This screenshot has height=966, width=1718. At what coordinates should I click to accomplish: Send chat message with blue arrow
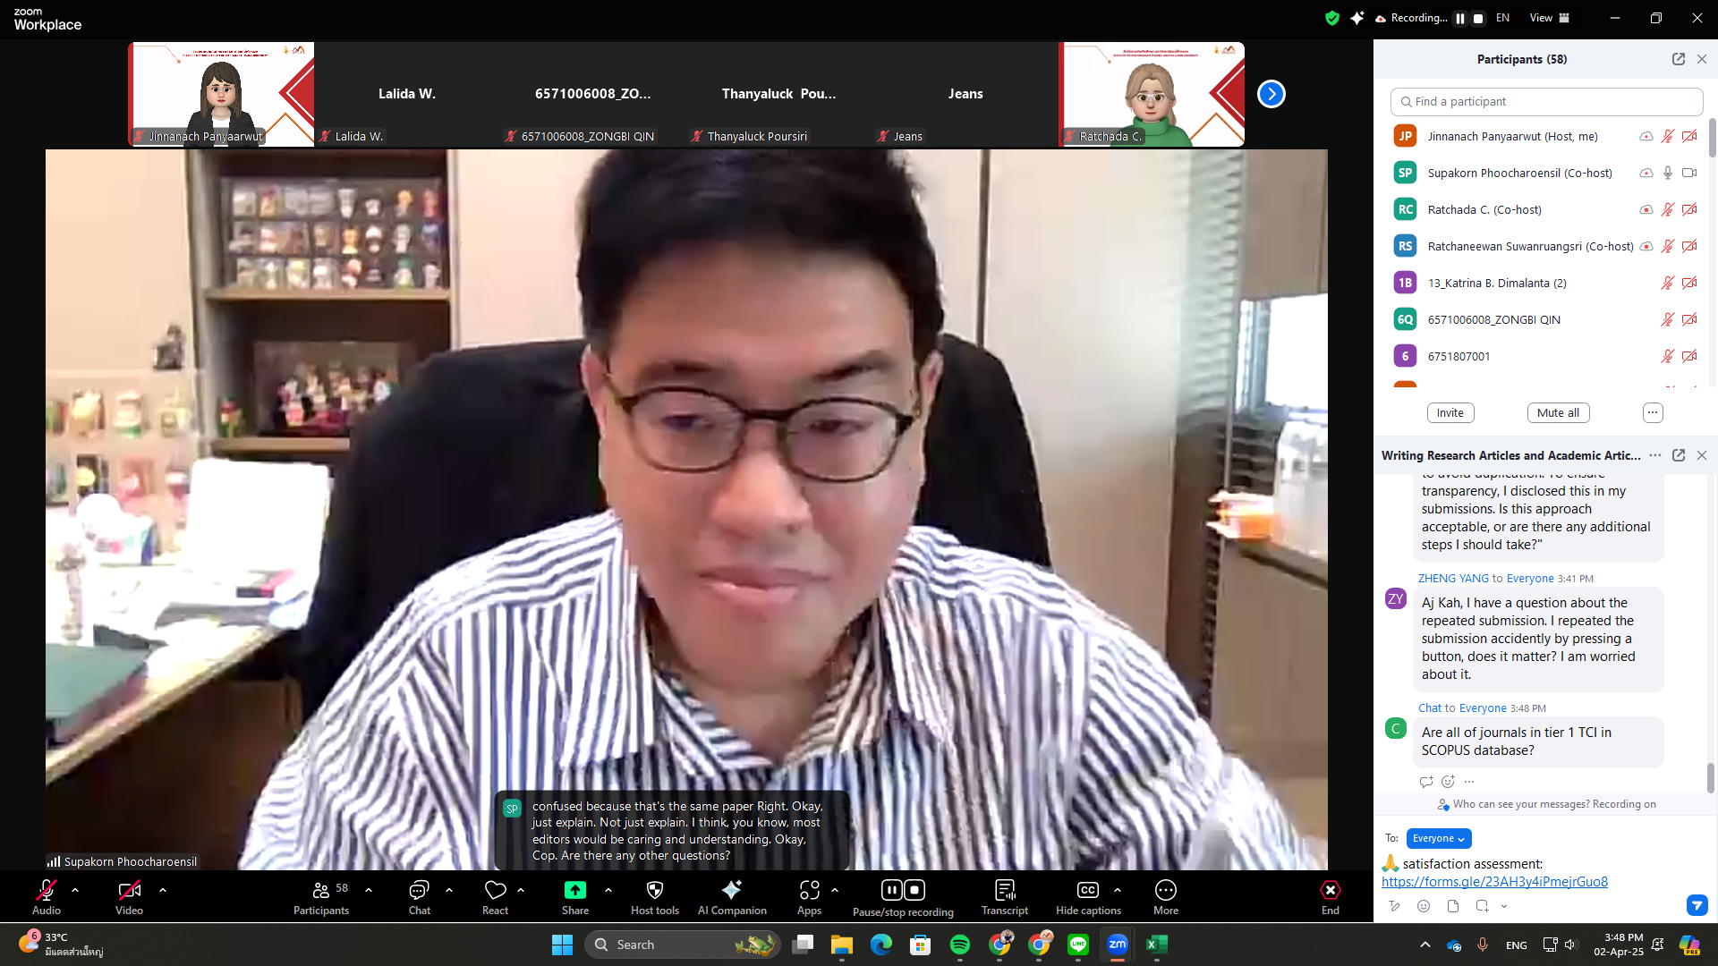point(1697,905)
